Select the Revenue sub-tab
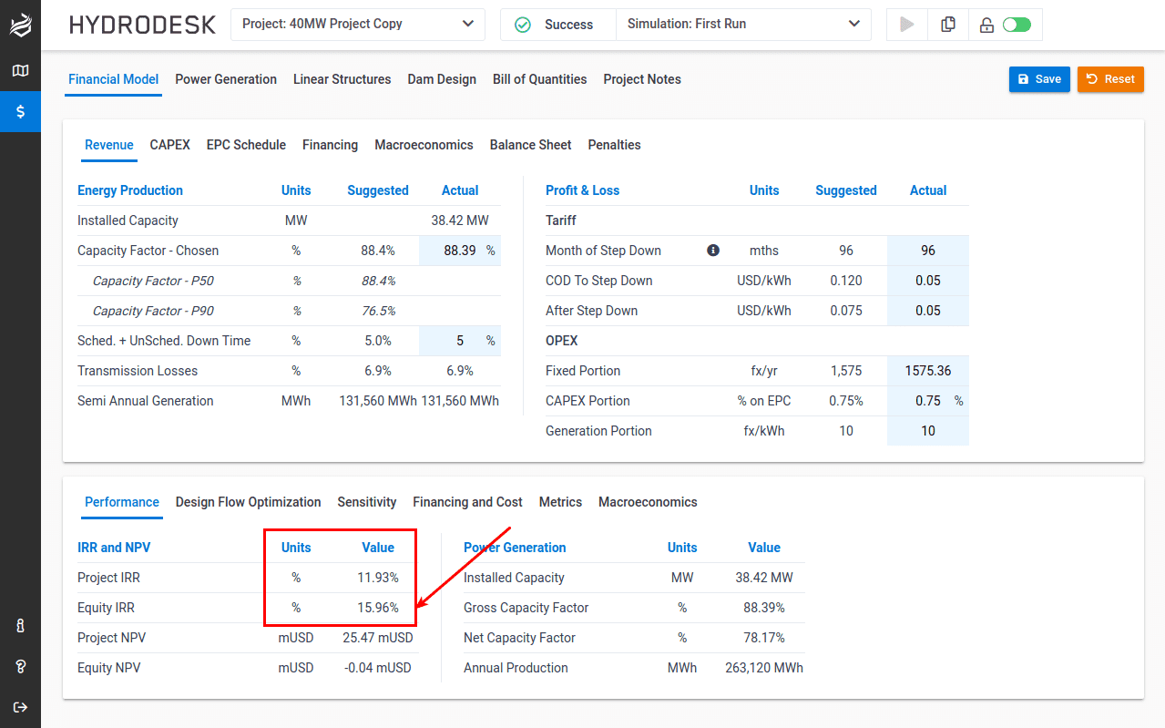Screen dimensions: 1165x728 tap(109, 145)
